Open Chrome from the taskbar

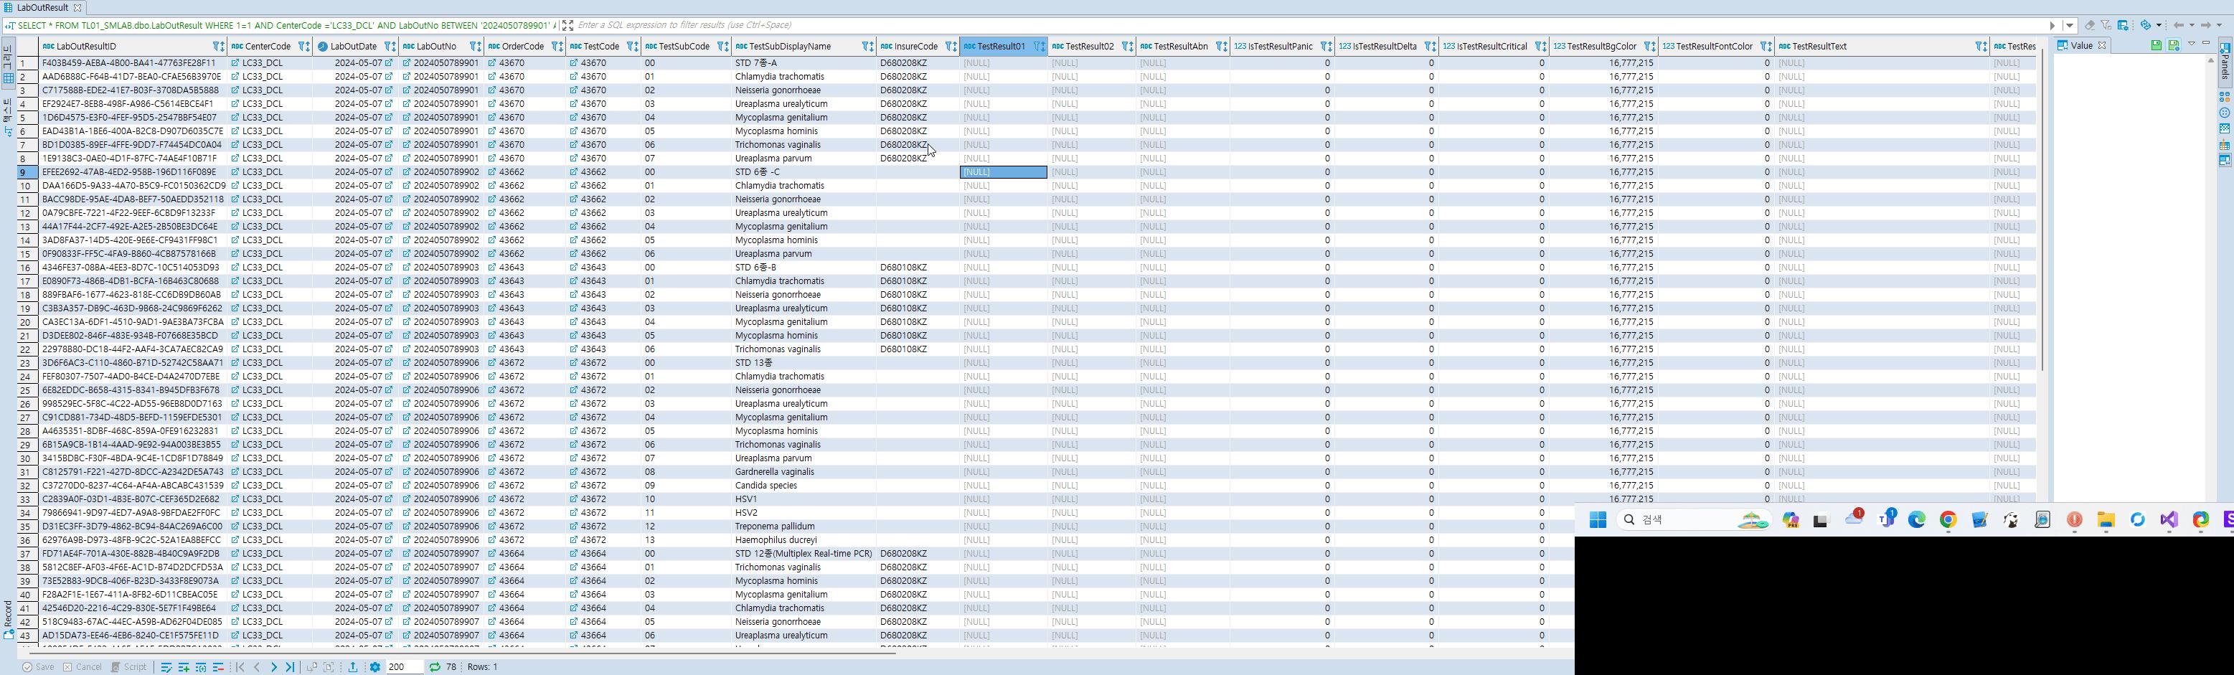point(1948,519)
